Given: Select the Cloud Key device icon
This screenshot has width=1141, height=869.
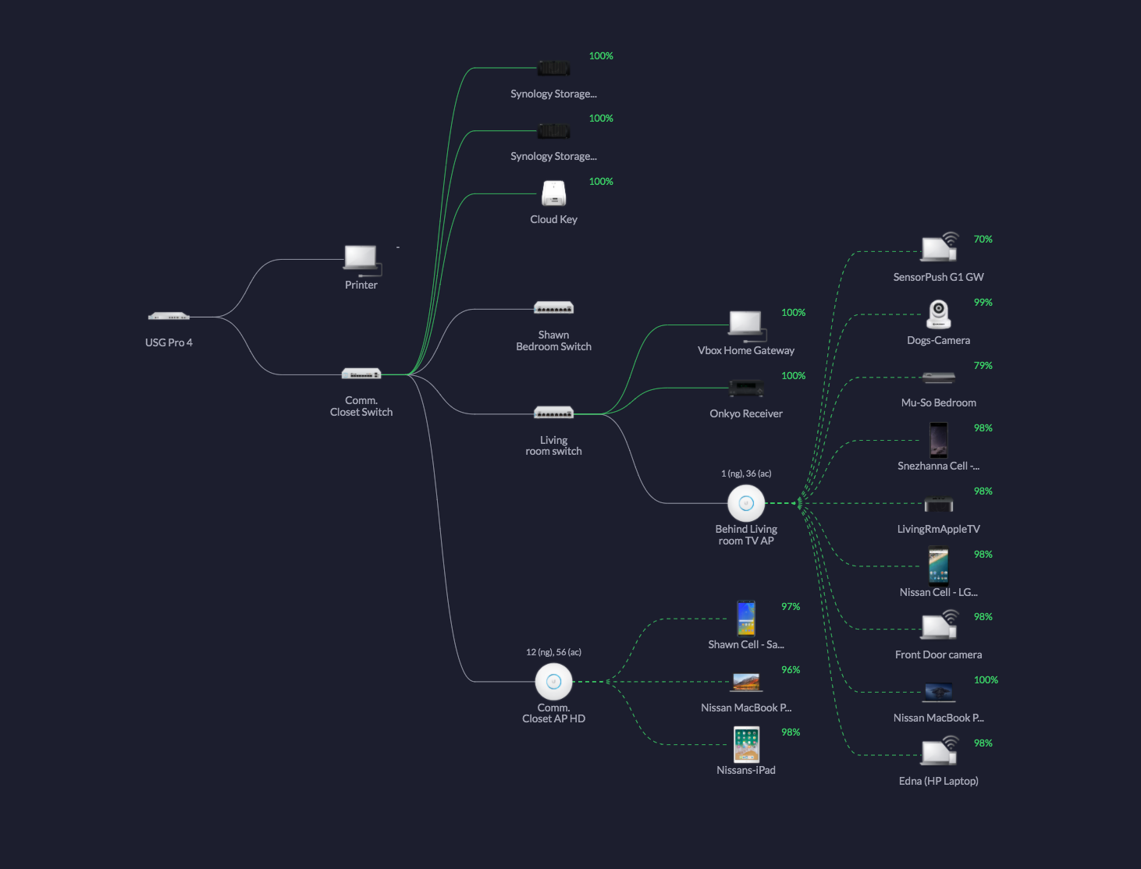Looking at the screenshot, I should coord(553,193).
